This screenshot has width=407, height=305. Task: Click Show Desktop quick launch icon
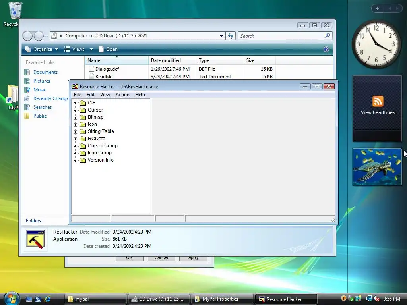pyautogui.click(x=29, y=299)
